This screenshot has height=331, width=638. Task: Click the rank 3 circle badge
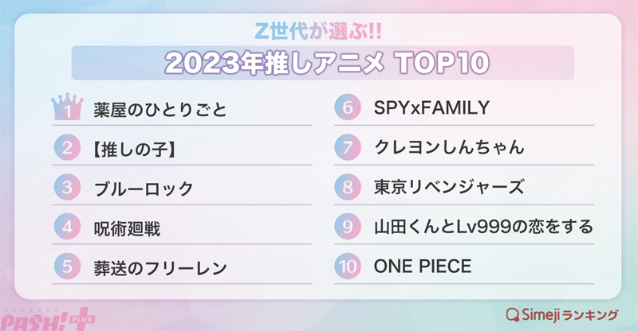pos(69,189)
